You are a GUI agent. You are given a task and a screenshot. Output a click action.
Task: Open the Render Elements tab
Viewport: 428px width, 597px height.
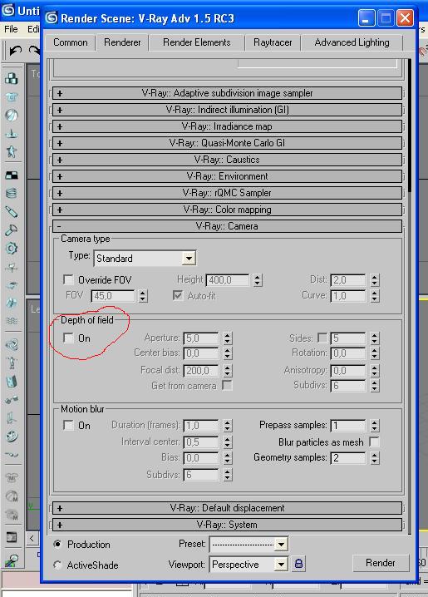coord(197,42)
